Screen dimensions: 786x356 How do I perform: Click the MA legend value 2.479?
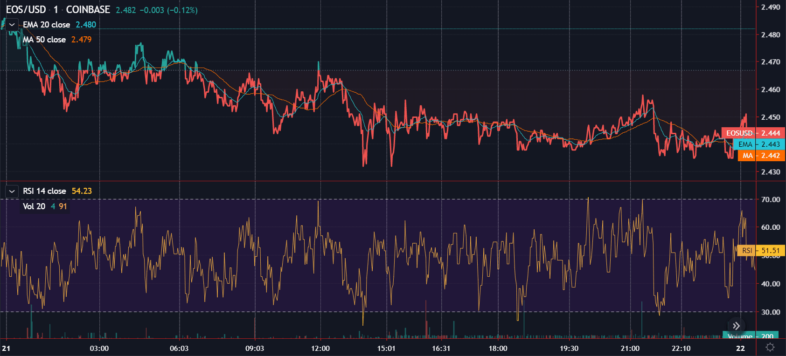tap(82, 40)
